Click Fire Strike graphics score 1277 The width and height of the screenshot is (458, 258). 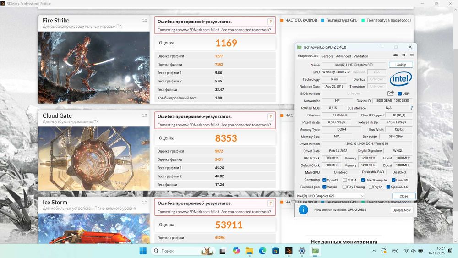click(x=219, y=56)
